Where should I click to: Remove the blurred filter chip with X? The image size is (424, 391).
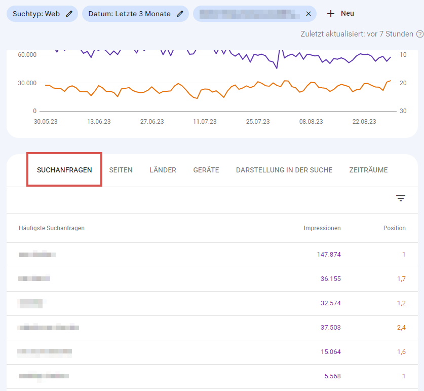(309, 14)
